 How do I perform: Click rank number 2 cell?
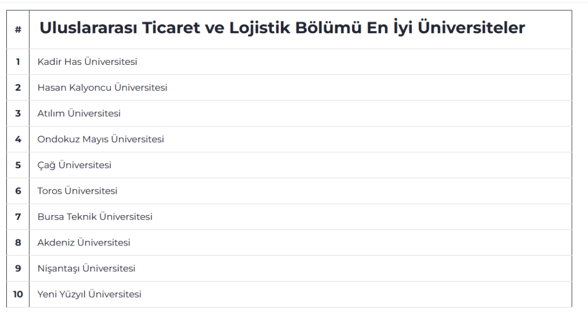18,88
